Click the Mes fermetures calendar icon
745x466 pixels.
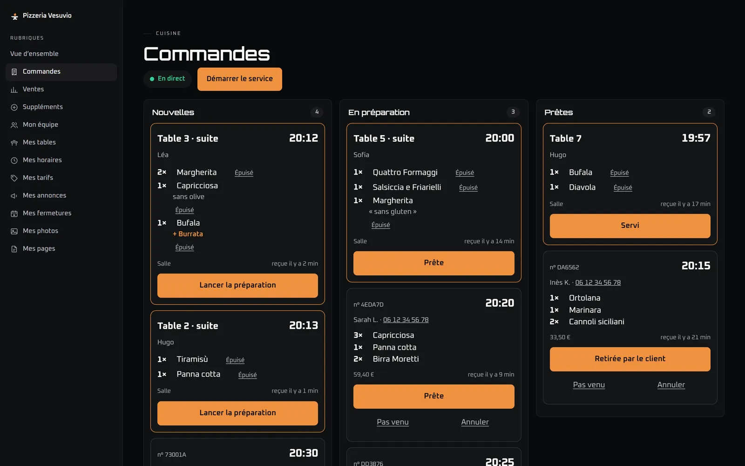14,213
